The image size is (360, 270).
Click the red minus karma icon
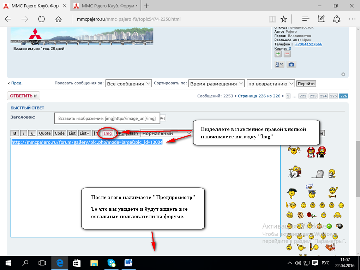(287, 54)
